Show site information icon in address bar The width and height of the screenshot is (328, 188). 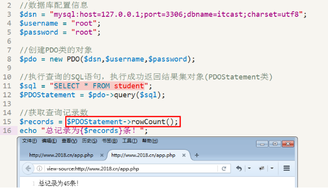pos(39,168)
